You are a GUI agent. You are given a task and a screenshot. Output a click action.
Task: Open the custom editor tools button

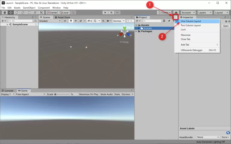click(x=41, y=13)
